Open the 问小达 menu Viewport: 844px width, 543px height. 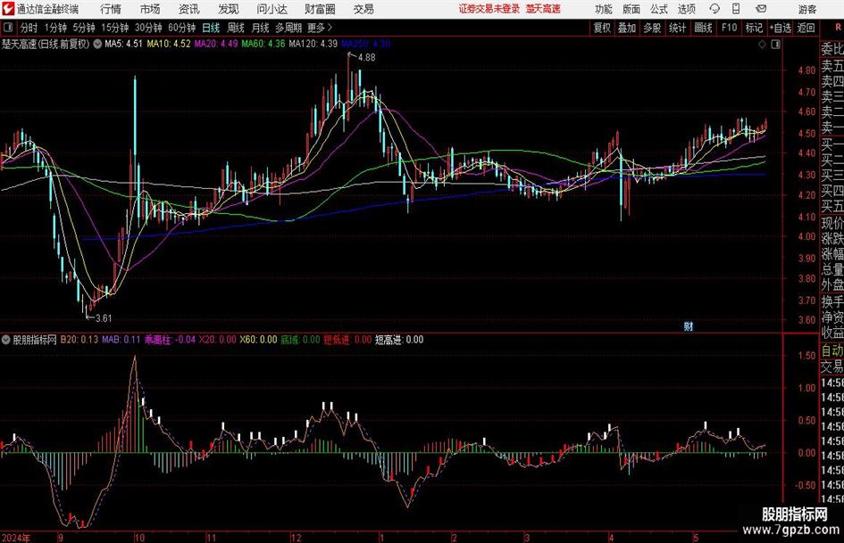[272, 9]
